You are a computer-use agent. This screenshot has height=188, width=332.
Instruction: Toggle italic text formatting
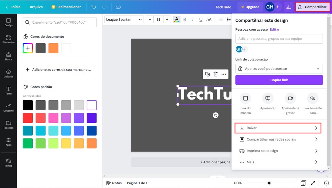193,20
